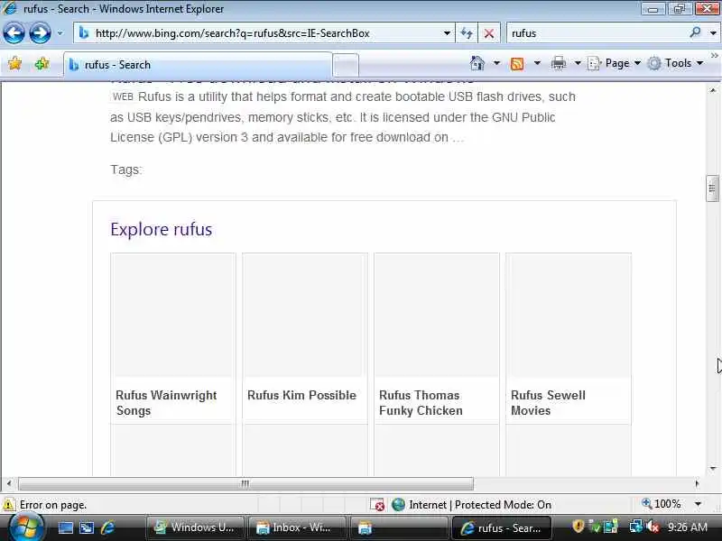Switch to the unlabeled folder taskbar button

tap(399, 527)
